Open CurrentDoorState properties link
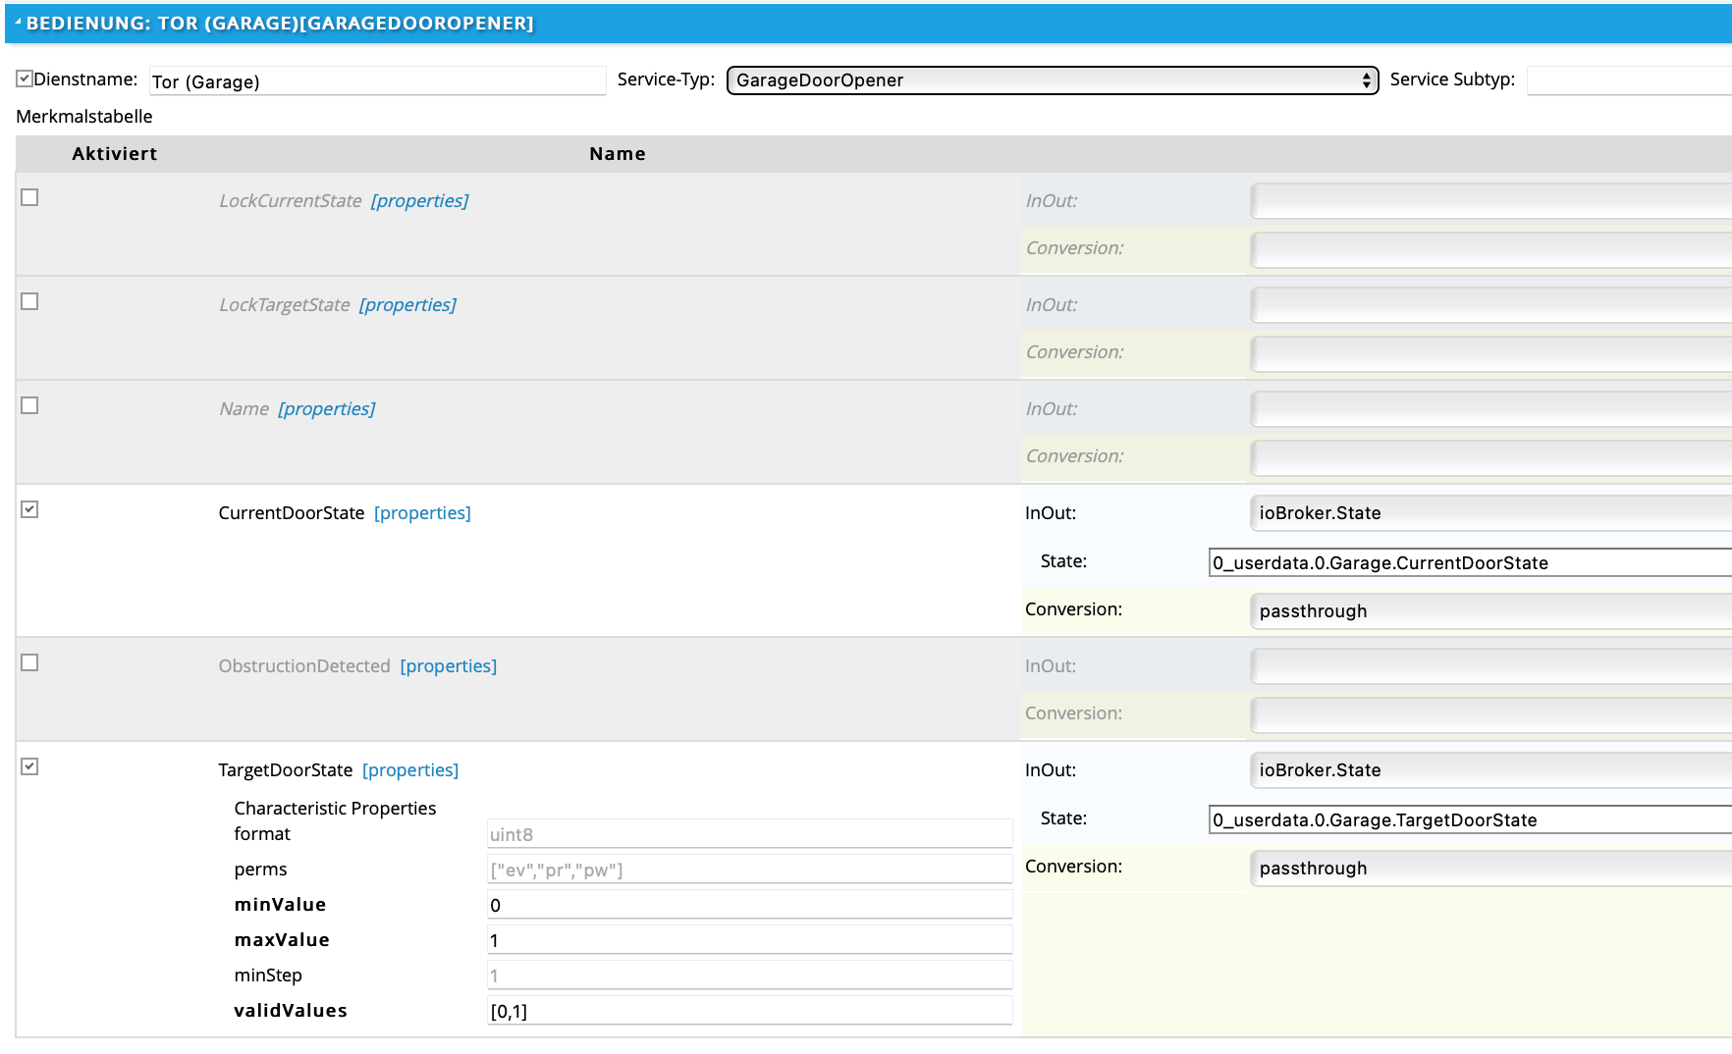 pyautogui.click(x=422, y=513)
